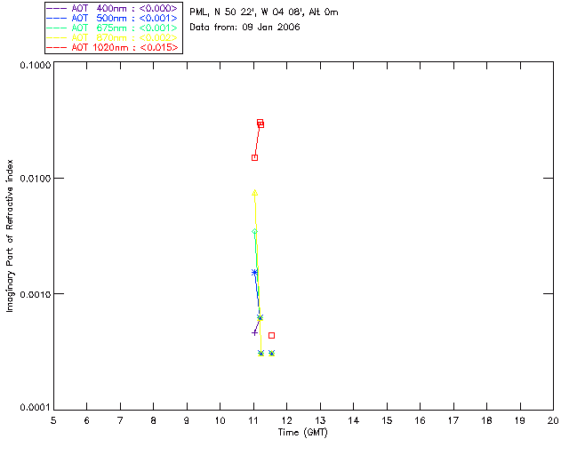The image size is (569, 455).
Task: Click the purple plus data marker
Action: pyautogui.click(x=254, y=332)
